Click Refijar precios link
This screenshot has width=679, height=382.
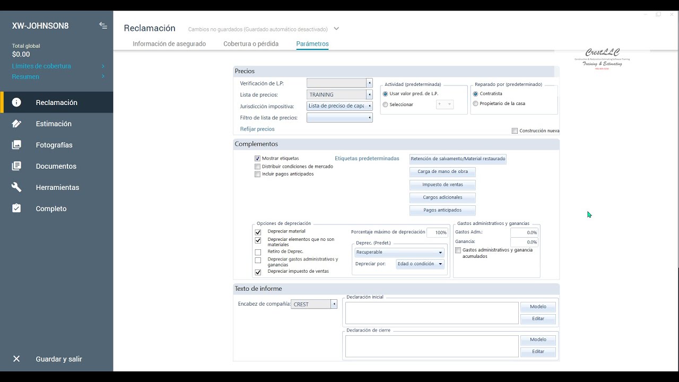pyautogui.click(x=257, y=129)
